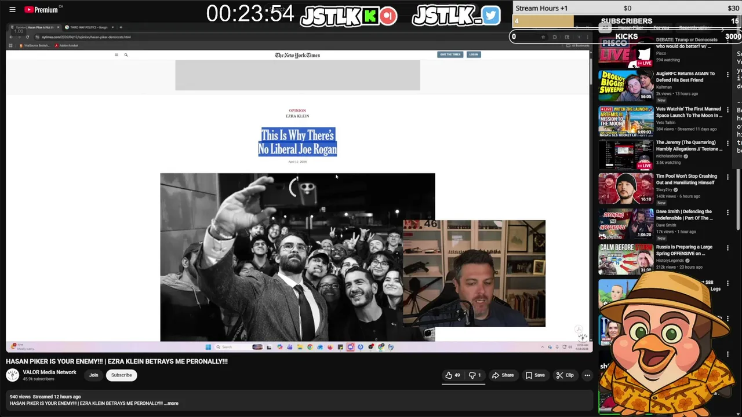Open the YouTube hamburger guide menu

pos(12,9)
